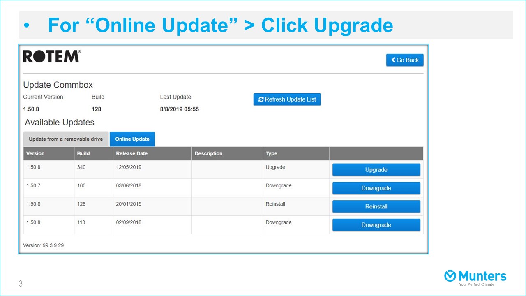Click the Build column header
Screen dimensions: 526x296
coord(83,153)
